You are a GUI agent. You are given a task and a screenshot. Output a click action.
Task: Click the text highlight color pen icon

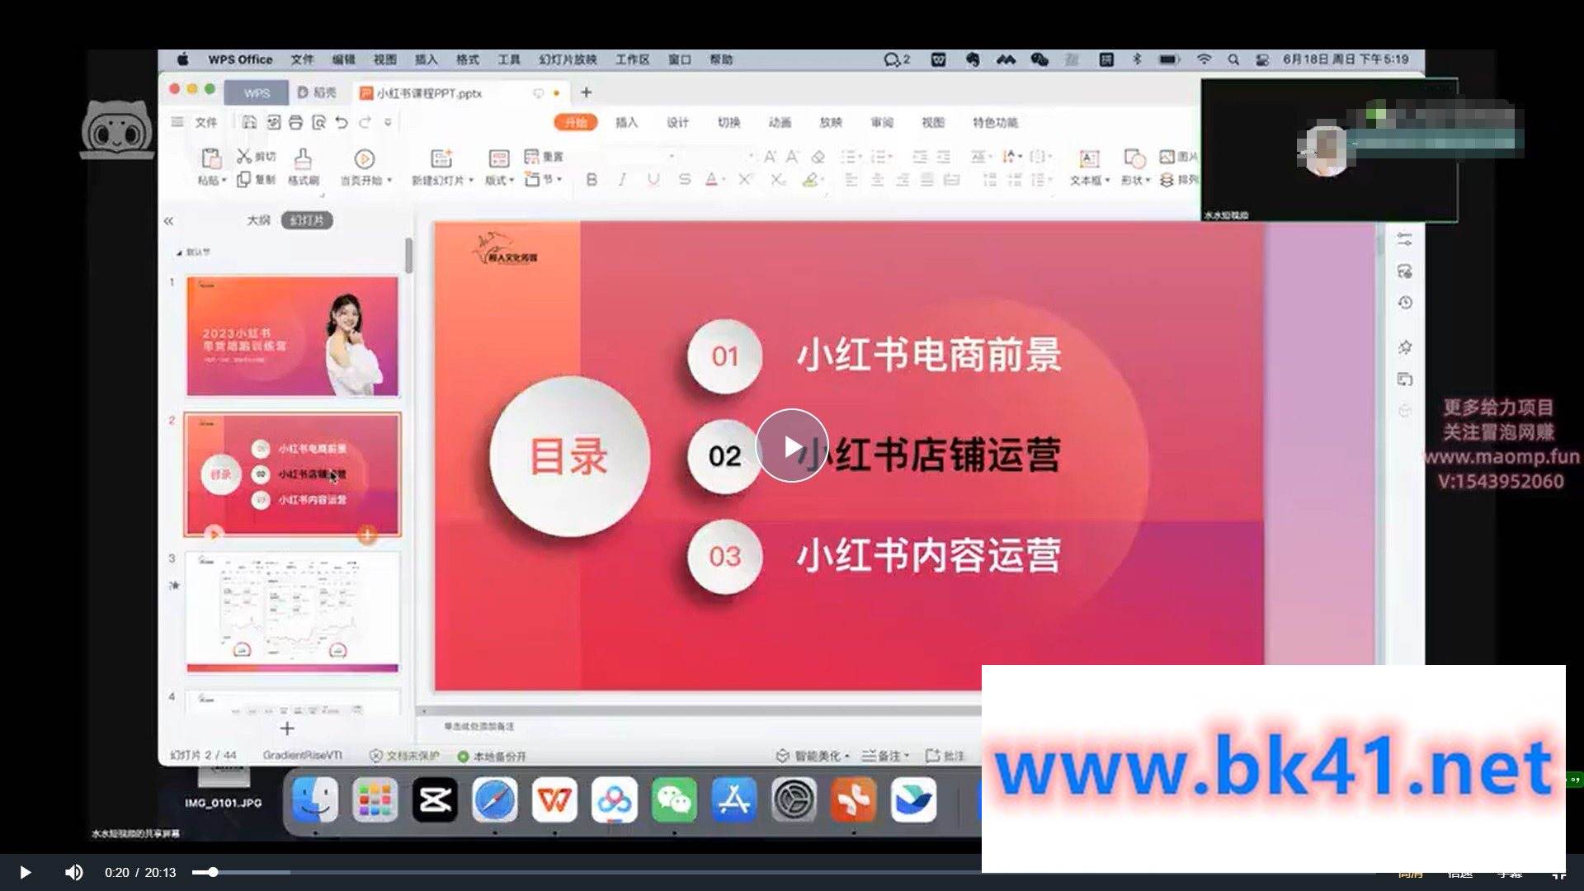coord(811,180)
